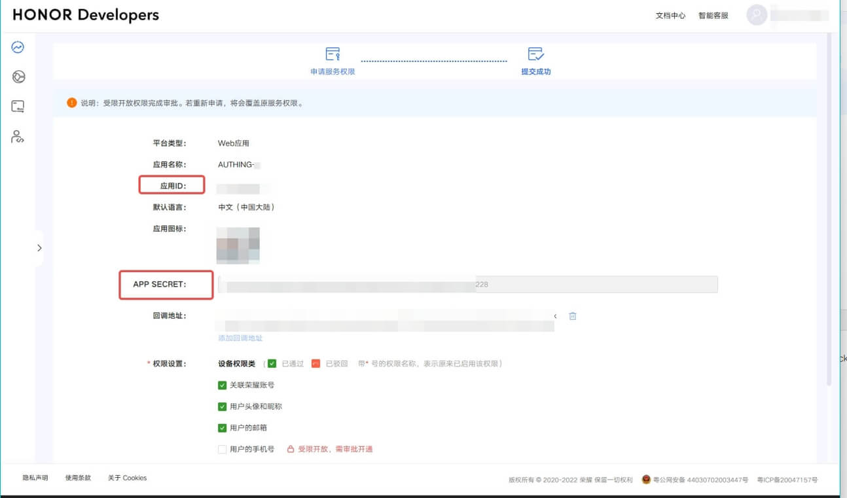Click the 添加回调地址 link

pyautogui.click(x=240, y=338)
